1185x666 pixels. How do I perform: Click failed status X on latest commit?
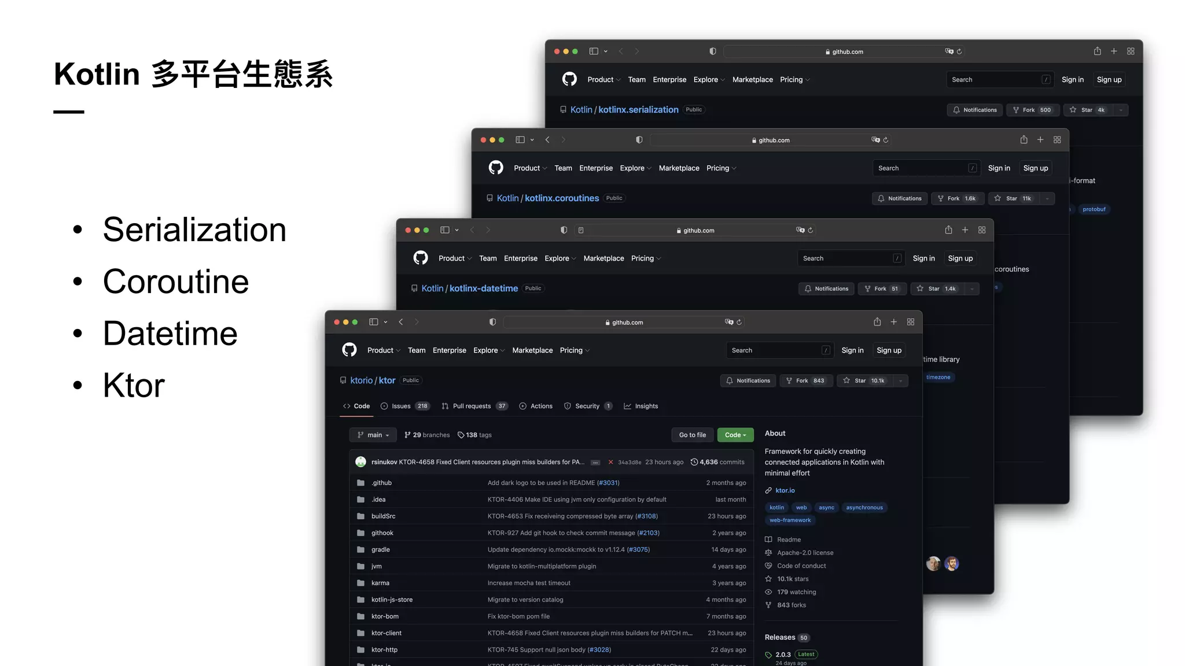(x=610, y=462)
